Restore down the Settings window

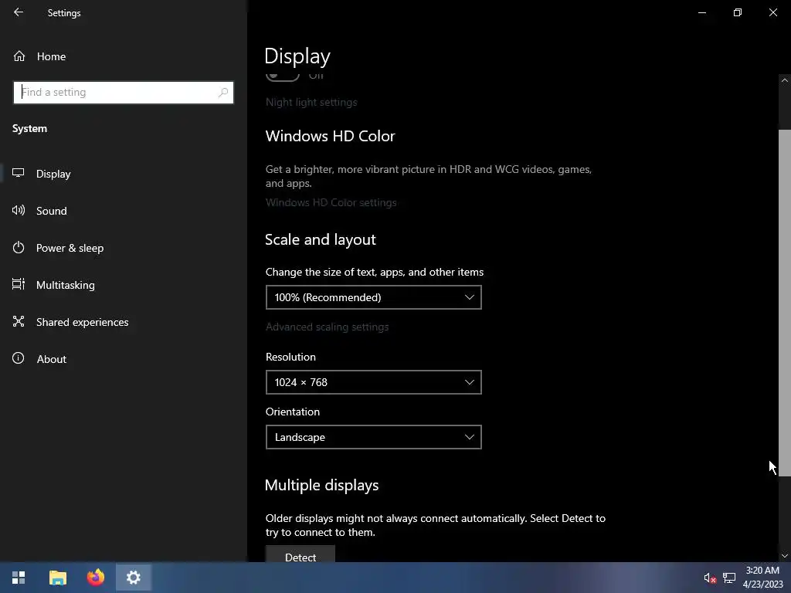(737, 12)
